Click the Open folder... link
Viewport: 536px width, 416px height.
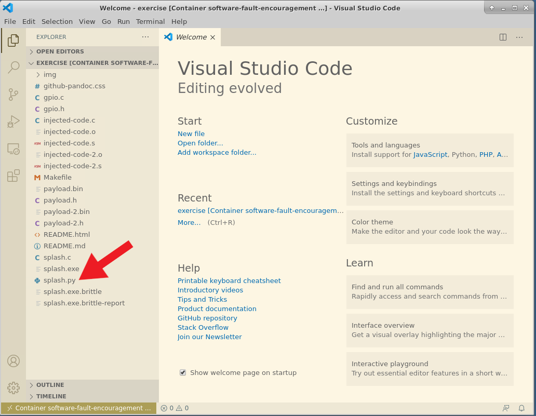(200, 143)
